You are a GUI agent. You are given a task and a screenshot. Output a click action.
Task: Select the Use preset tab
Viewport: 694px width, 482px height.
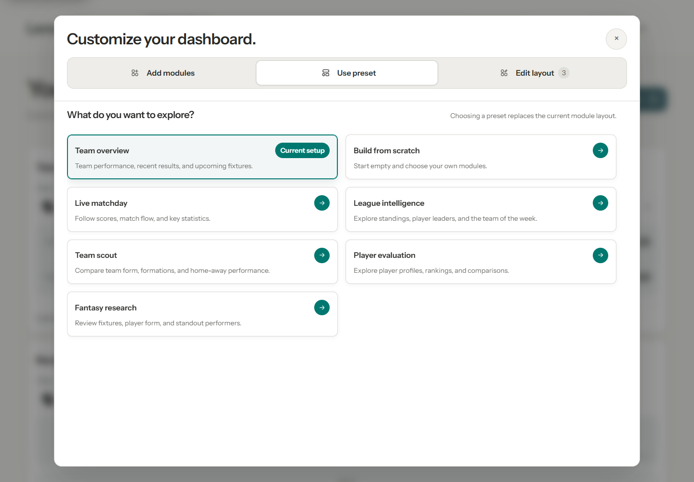coord(347,73)
